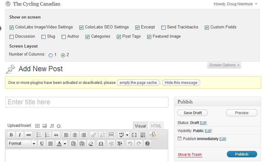The height and width of the screenshot is (162, 264).
Task: Click empty the page cache button
Action: [x=138, y=83]
